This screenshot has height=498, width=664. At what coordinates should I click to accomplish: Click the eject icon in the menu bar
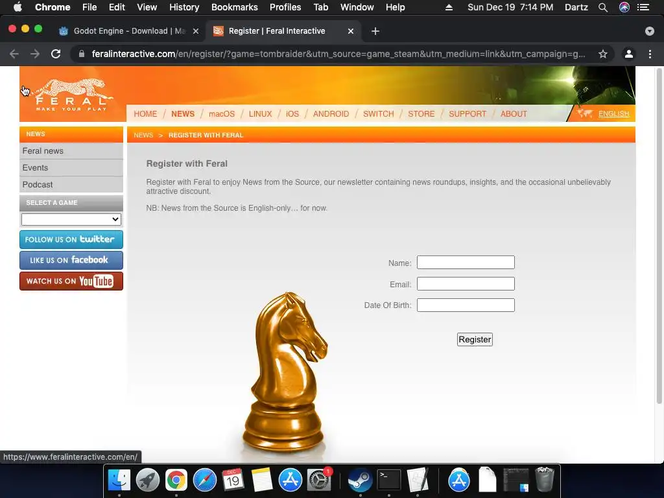pos(449,7)
